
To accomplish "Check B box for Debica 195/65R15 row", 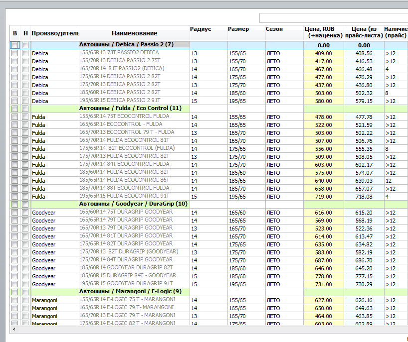I will click(x=15, y=101).
